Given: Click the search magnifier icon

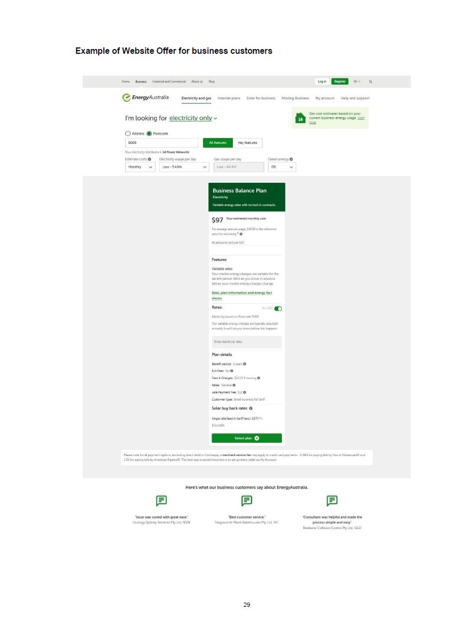Looking at the screenshot, I should click(370, 82).
